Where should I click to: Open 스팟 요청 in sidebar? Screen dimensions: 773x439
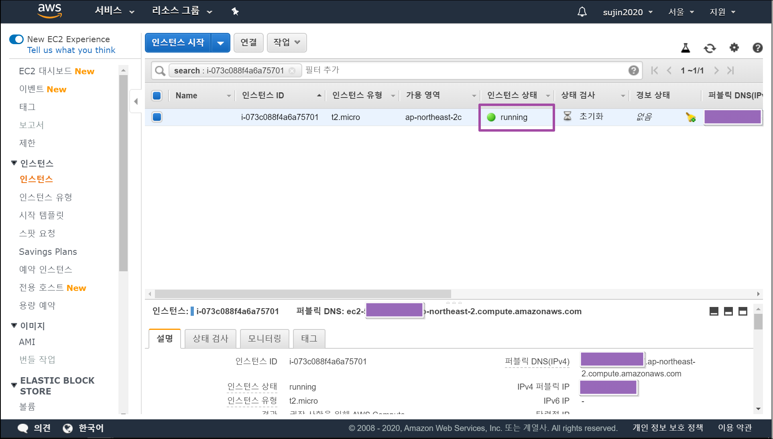[x=37, y=233]
